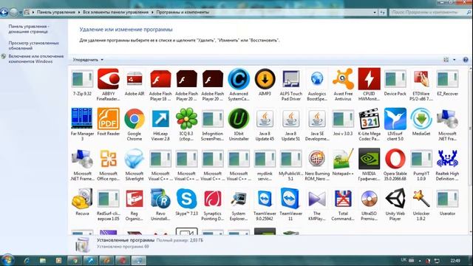Select K-Lite Mega Codec Pack icon
This screenshot has width=473, height=266.
pos(369,119)
